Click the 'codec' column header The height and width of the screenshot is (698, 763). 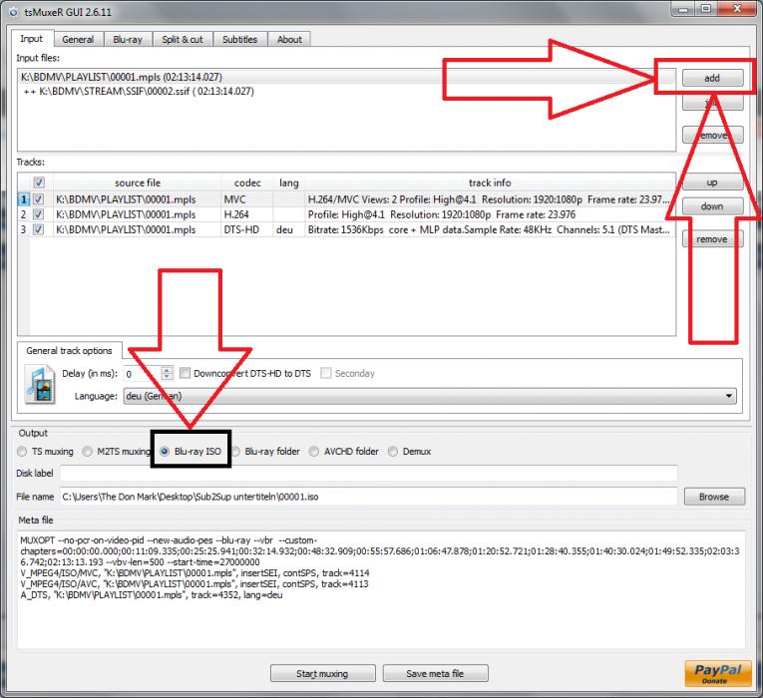click(x=247, y=182)
